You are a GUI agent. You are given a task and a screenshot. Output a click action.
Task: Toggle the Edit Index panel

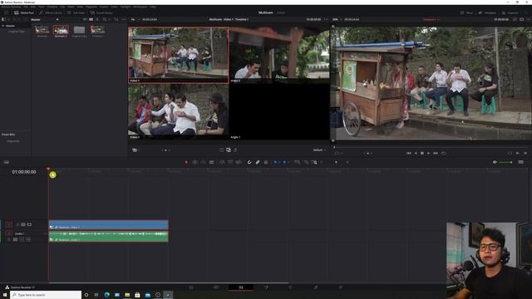point(76,12)
